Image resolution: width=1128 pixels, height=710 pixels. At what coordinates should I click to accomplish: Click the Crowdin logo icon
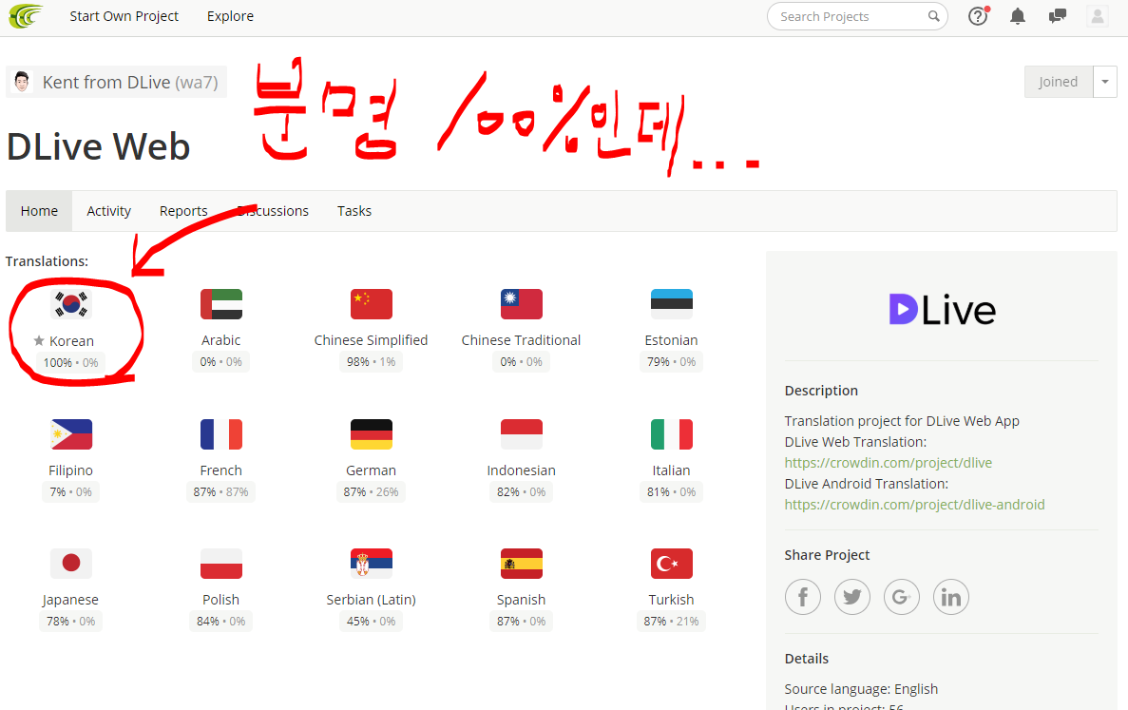tap(26, 16)
